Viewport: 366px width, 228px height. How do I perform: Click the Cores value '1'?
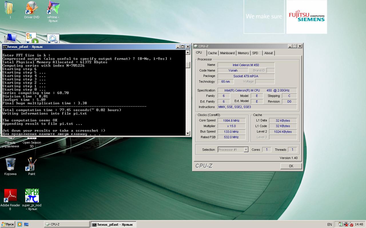pyautogui.click(x=266, y=150)
